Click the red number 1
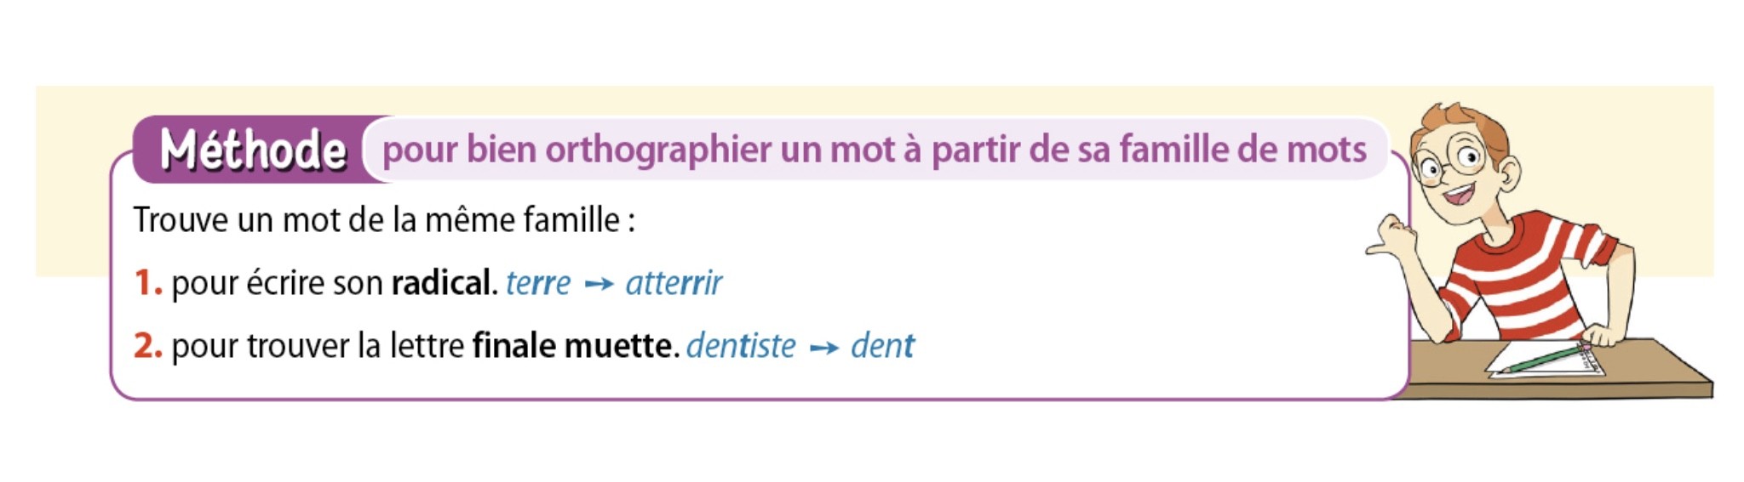1744x482 pixels. 147,283
